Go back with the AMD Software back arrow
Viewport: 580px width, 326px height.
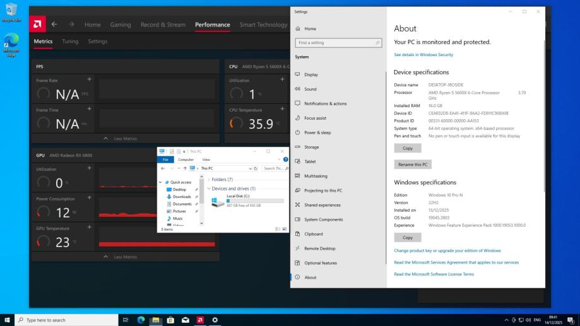54,25
